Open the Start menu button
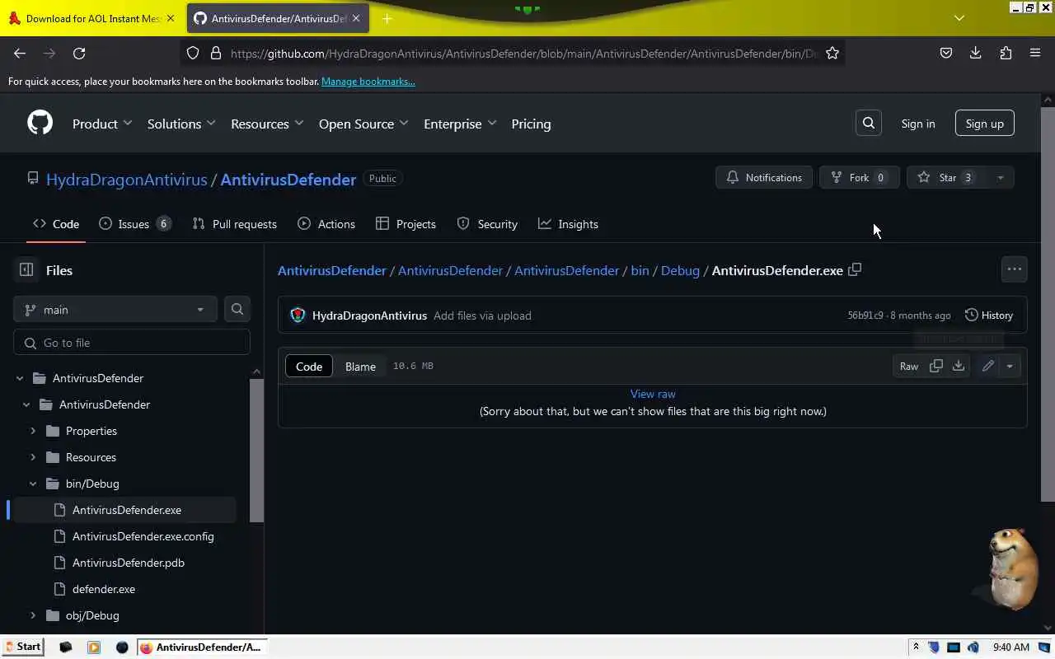The image size is (1055, 659). (x=22, y=647)
